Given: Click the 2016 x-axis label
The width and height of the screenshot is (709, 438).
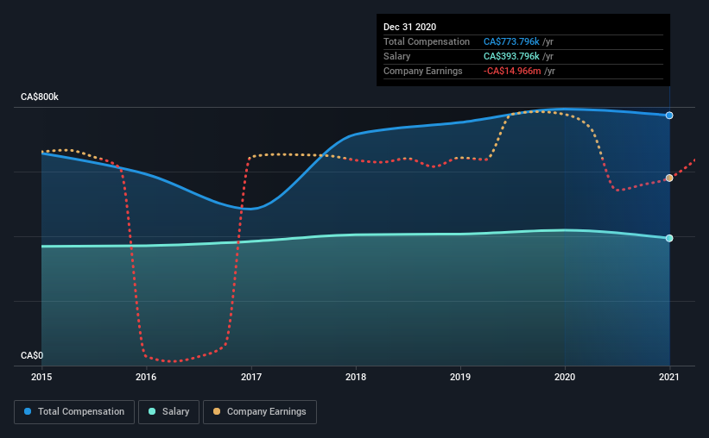Looking at the screenshot, I should click(146, 377).
